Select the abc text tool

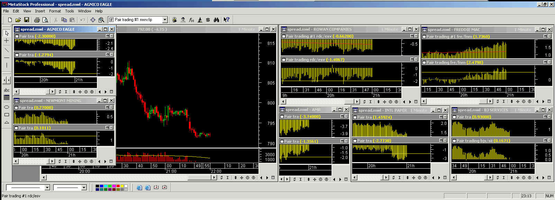point(6,90)
